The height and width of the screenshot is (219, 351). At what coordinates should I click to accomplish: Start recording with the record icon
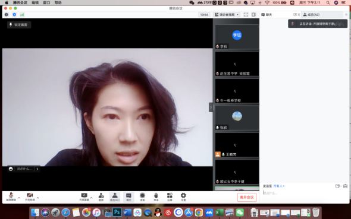(x=142, y=197)
